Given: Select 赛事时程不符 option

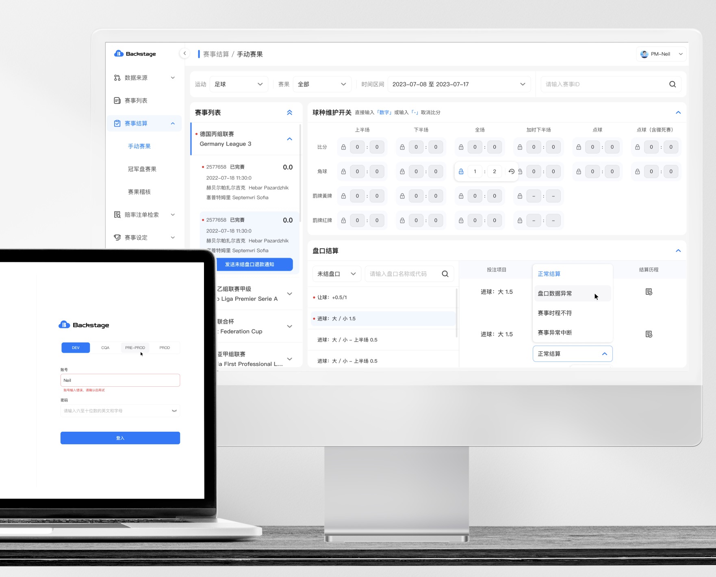Looking at the screenshot, I should 572,313.
